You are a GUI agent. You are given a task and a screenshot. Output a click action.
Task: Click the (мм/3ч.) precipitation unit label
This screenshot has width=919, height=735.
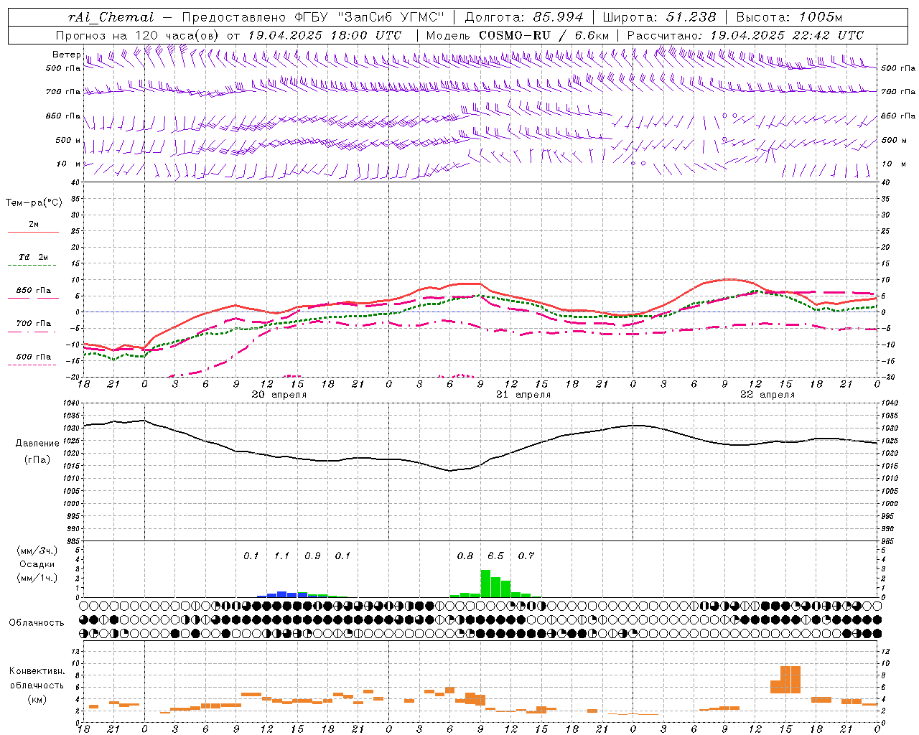click(x=37, y=551)
